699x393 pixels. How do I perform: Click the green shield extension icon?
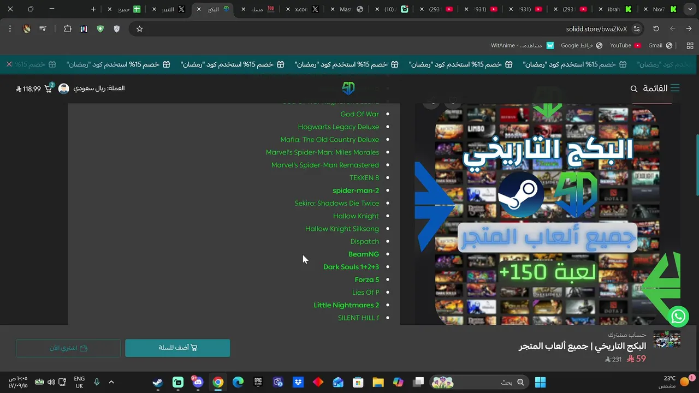100,29
